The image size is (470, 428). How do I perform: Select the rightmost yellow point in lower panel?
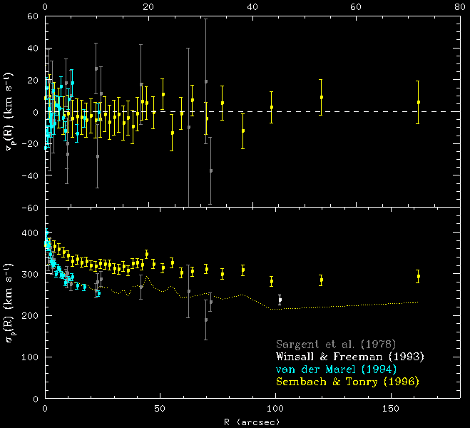(418, 276)
